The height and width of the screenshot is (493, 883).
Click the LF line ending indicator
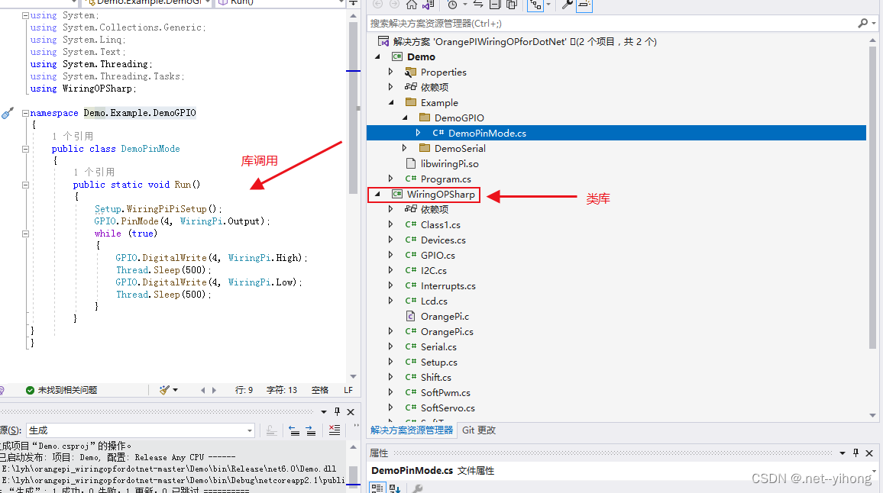(348, 390)
